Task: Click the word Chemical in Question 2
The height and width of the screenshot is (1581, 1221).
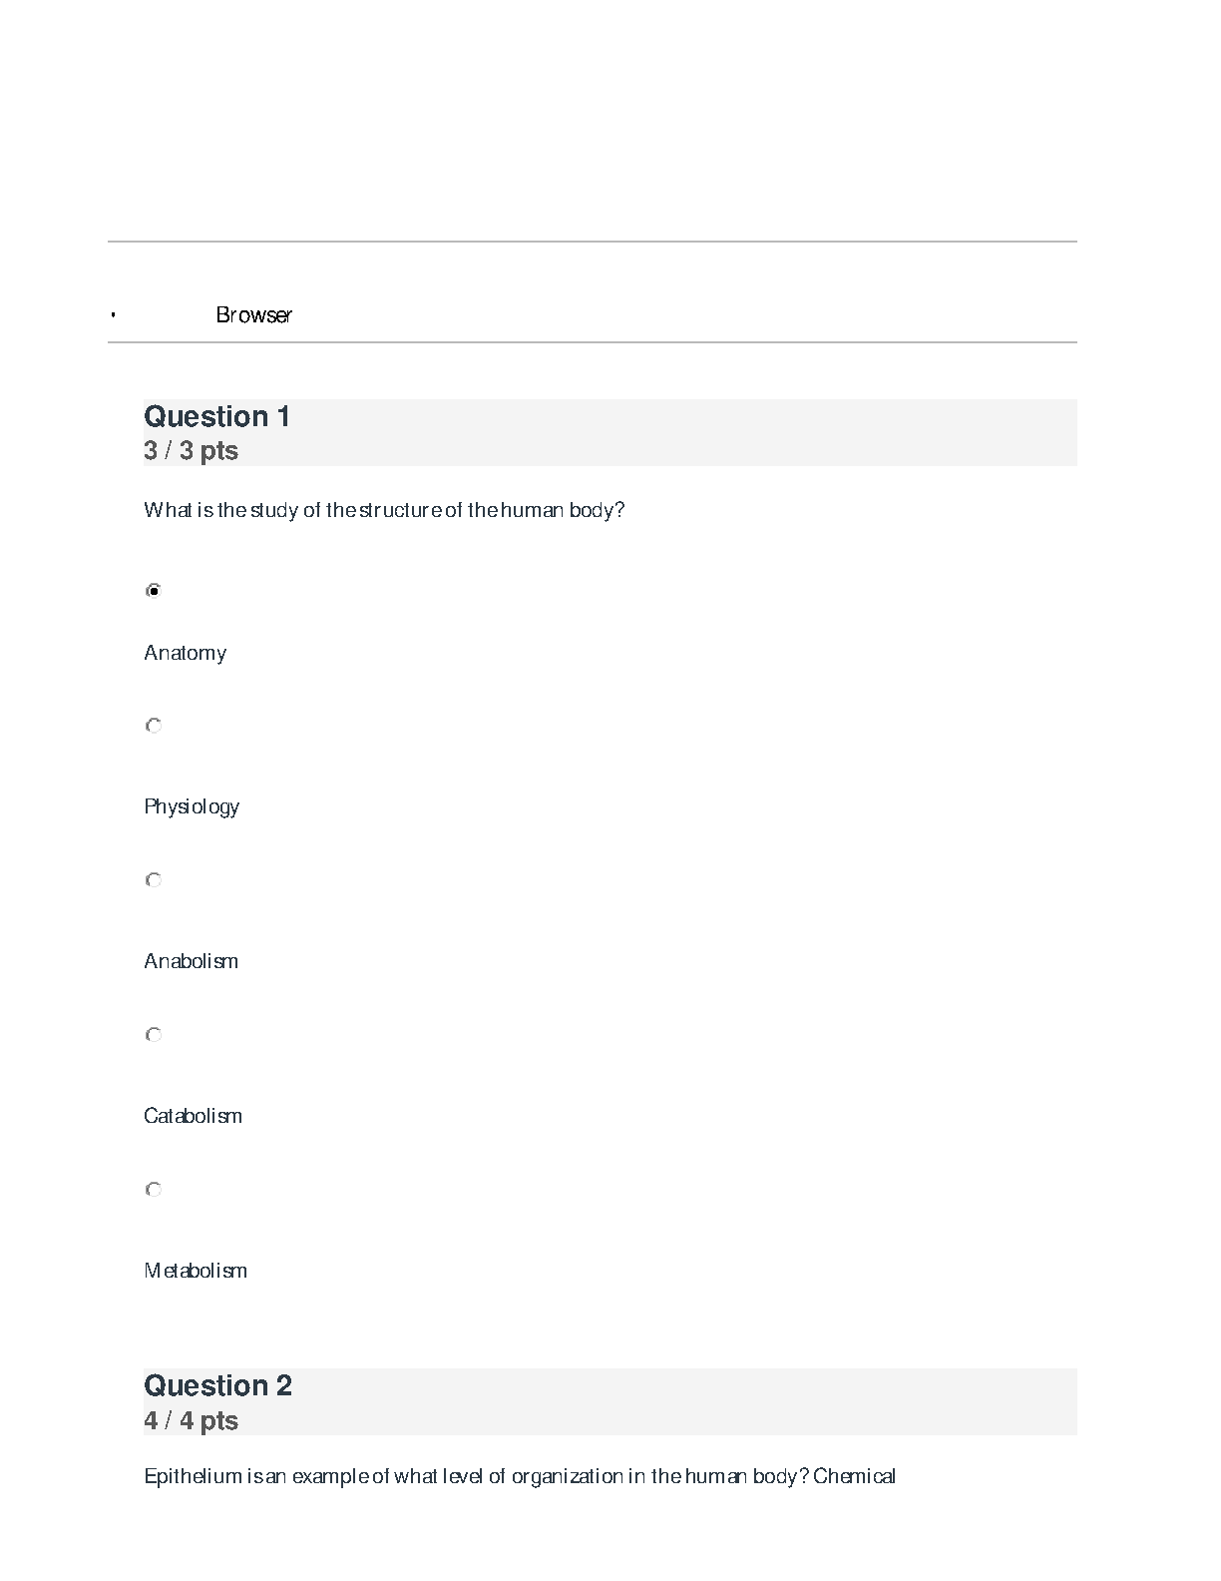Action: coord(855,1476)
